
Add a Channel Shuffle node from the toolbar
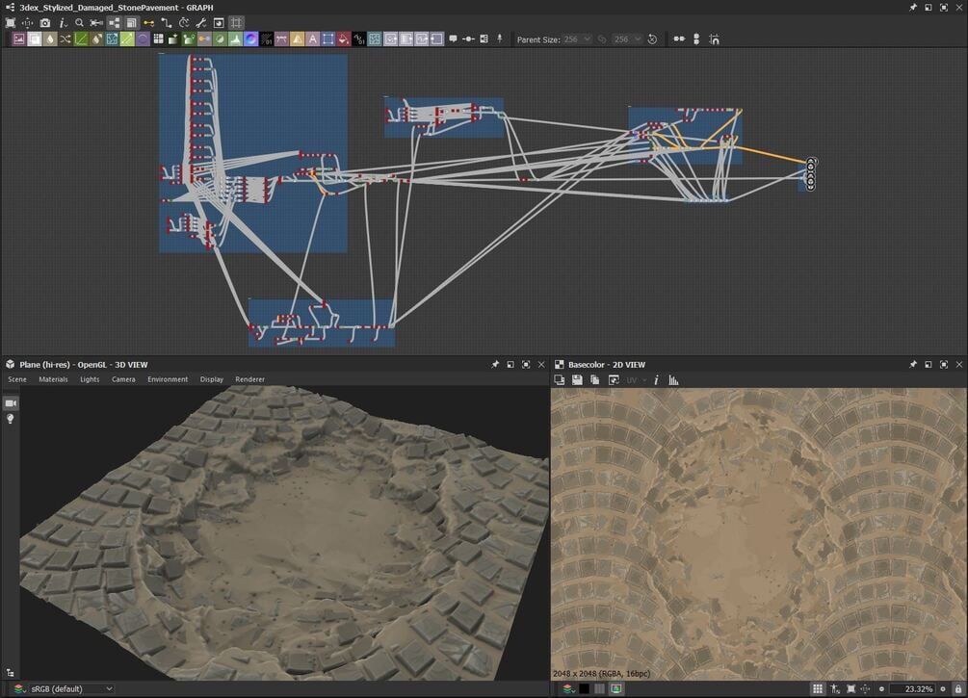pos(65,39)
